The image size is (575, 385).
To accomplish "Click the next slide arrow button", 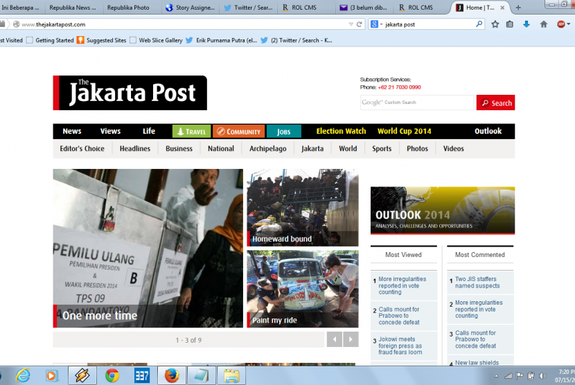I will click(x=351, y=339).
